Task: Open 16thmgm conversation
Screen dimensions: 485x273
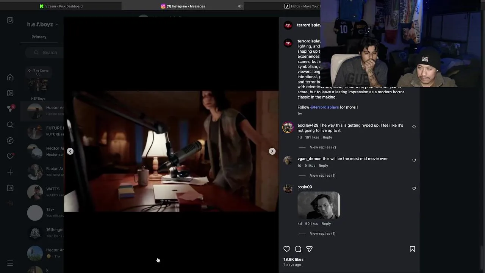Action: point(42,232)
